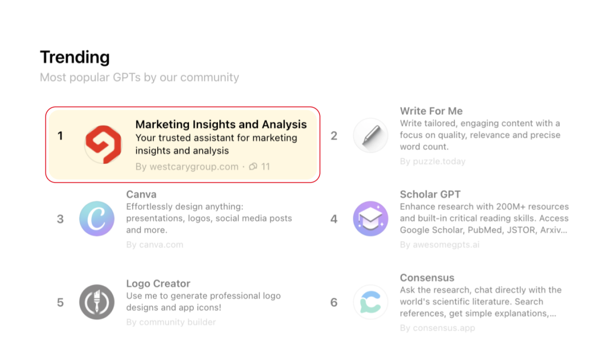Click the By westcarygroup.com author text
607x348 pixels.
(187, 167)
